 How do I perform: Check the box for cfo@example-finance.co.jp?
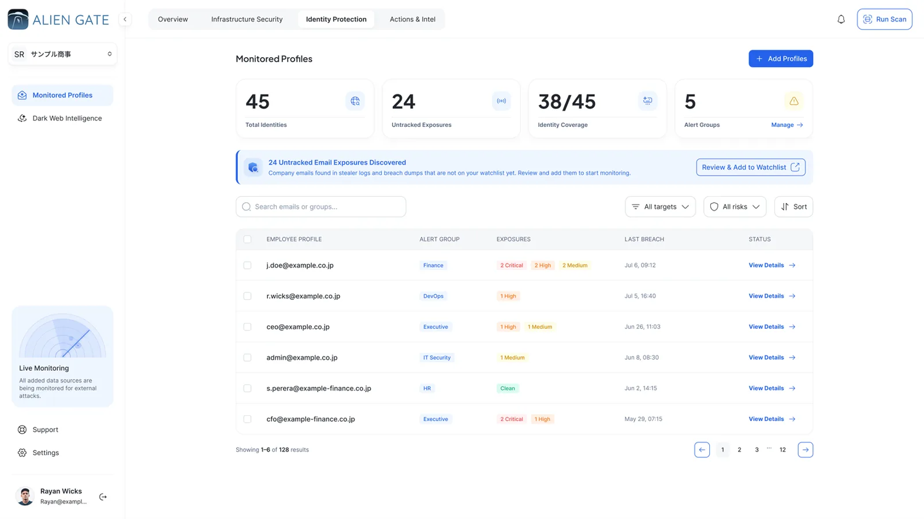pos(247,419)
